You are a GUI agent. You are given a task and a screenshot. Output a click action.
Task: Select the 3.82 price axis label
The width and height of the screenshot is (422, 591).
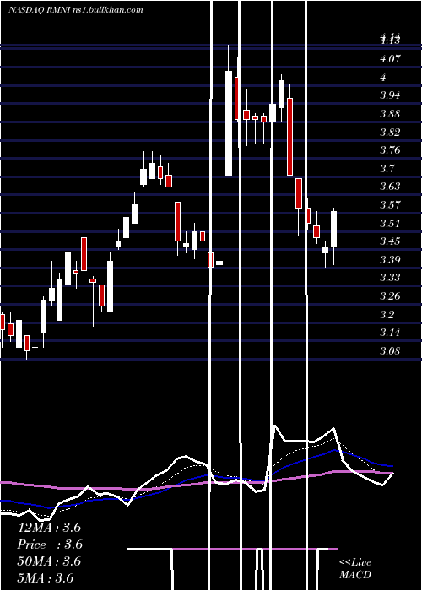pyautogui.click(x=390, y=132)
